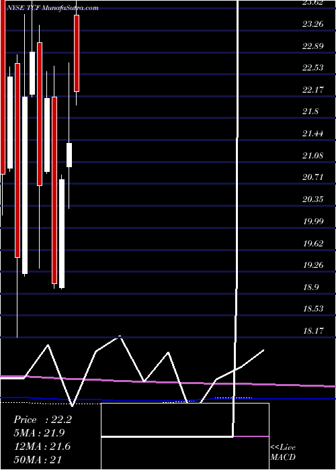Click the 19.26 price axis label
The image size is (336, 470).
(313, 265)
